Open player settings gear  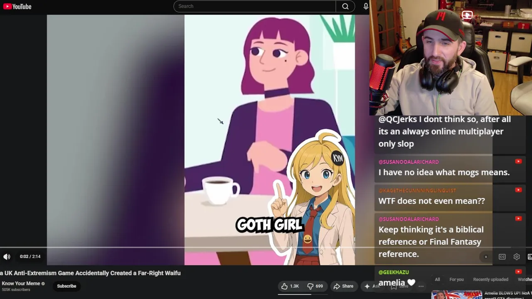tap(517, 257)
